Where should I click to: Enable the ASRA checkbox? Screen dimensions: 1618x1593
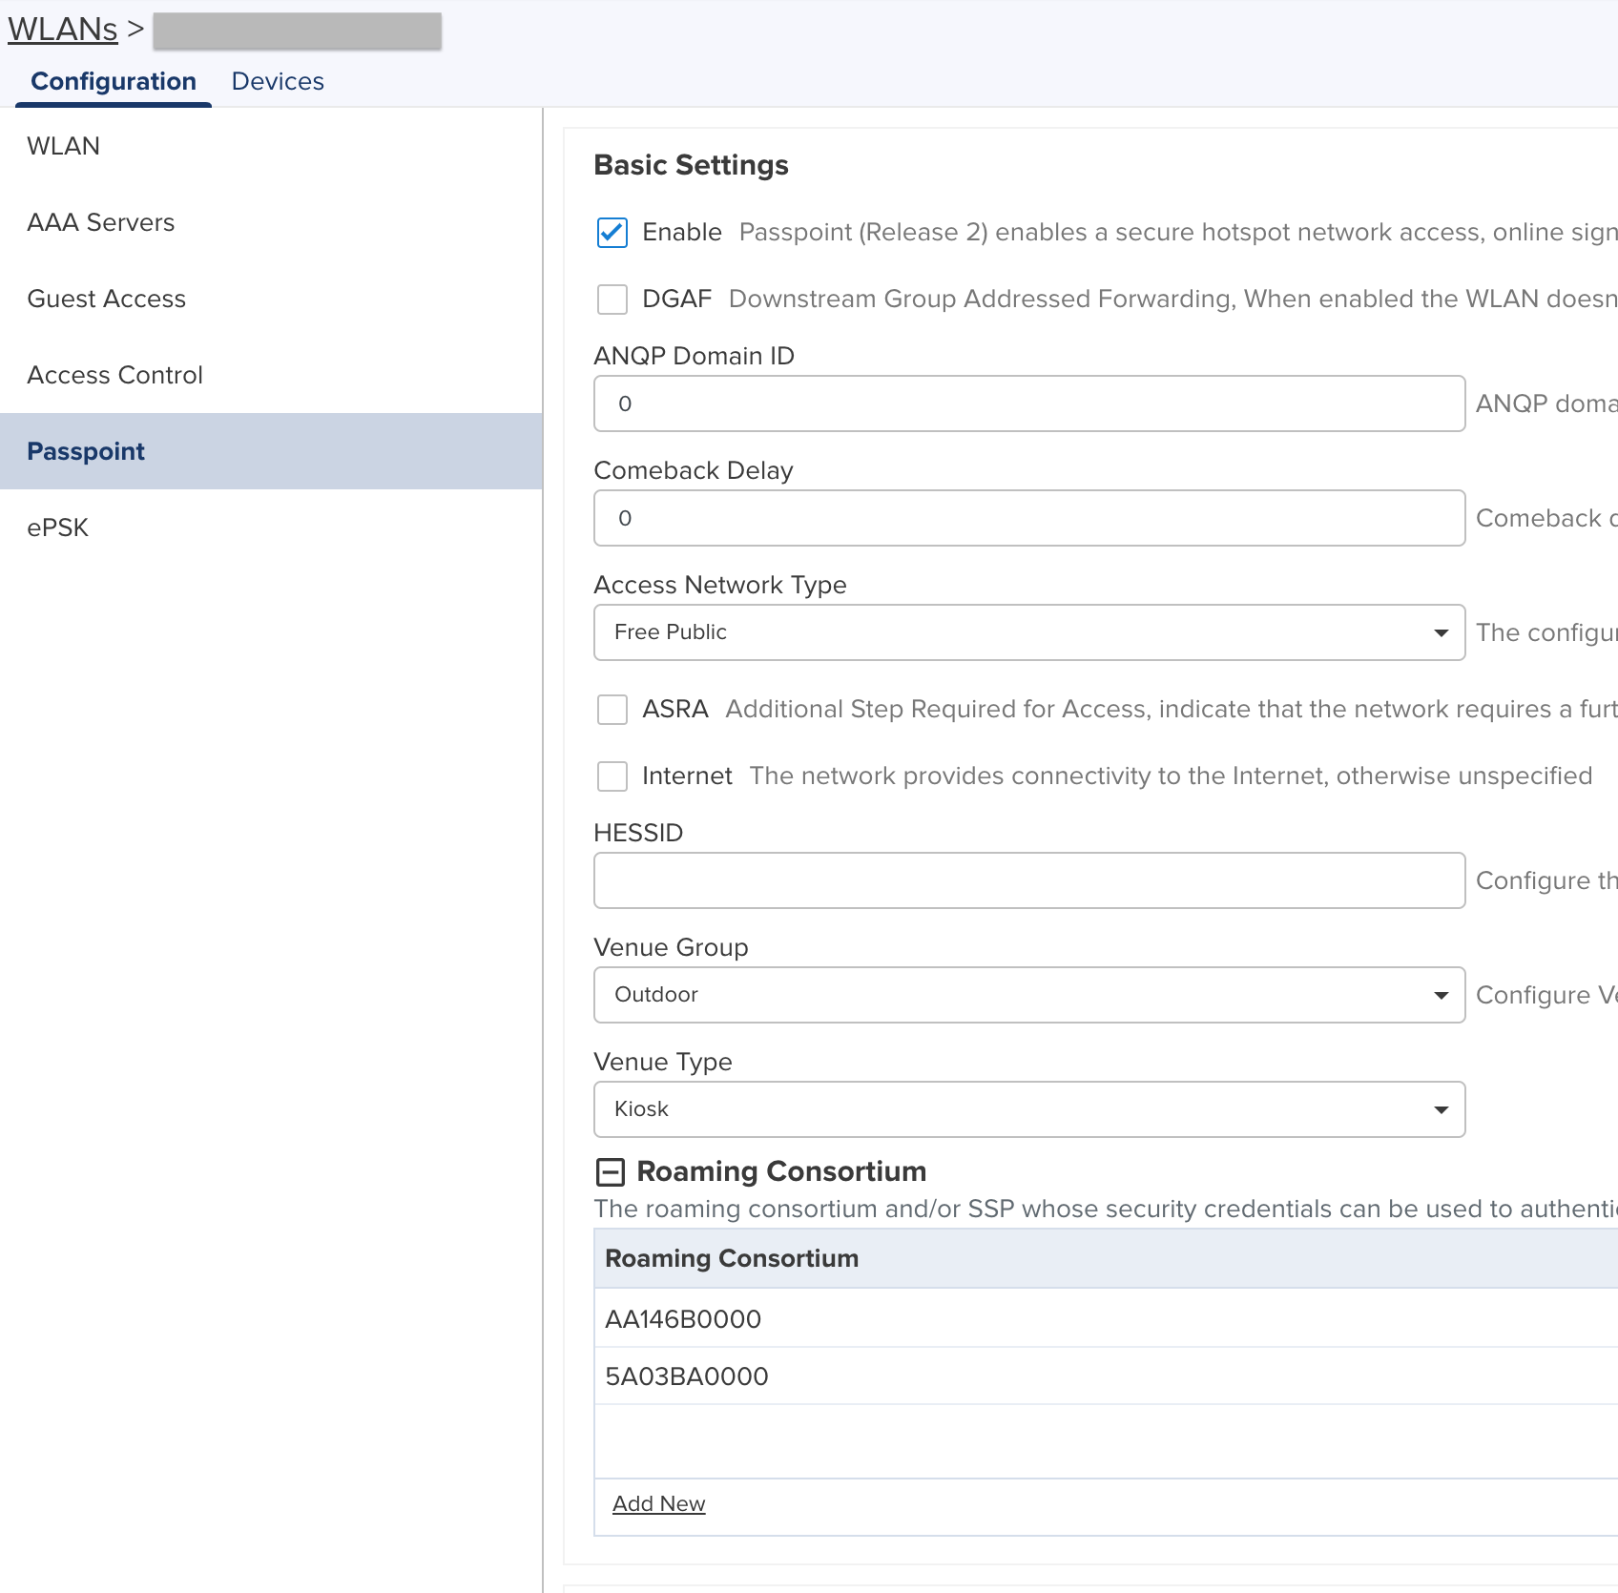(612, 710)
